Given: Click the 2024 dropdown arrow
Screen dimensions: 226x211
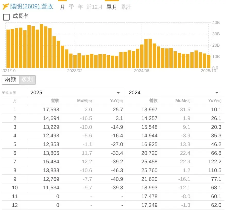Looking at the screenshot, I should click(x=217, y=93).
